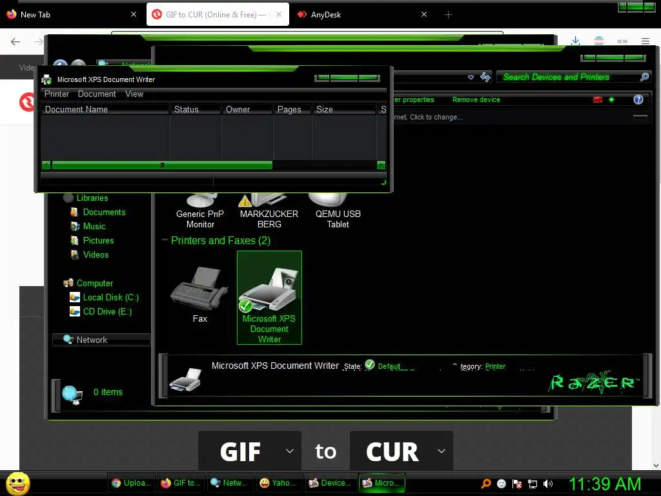This screenshot has height=496, width=661.
Task: Click the print queue horizontal scrollbar thumb
Action: [162, 165]
